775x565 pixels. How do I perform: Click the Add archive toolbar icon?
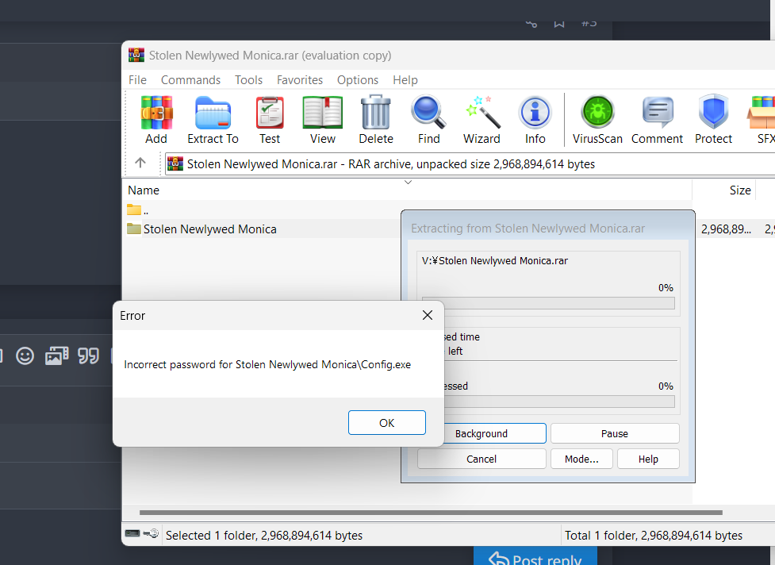[156, 113]
